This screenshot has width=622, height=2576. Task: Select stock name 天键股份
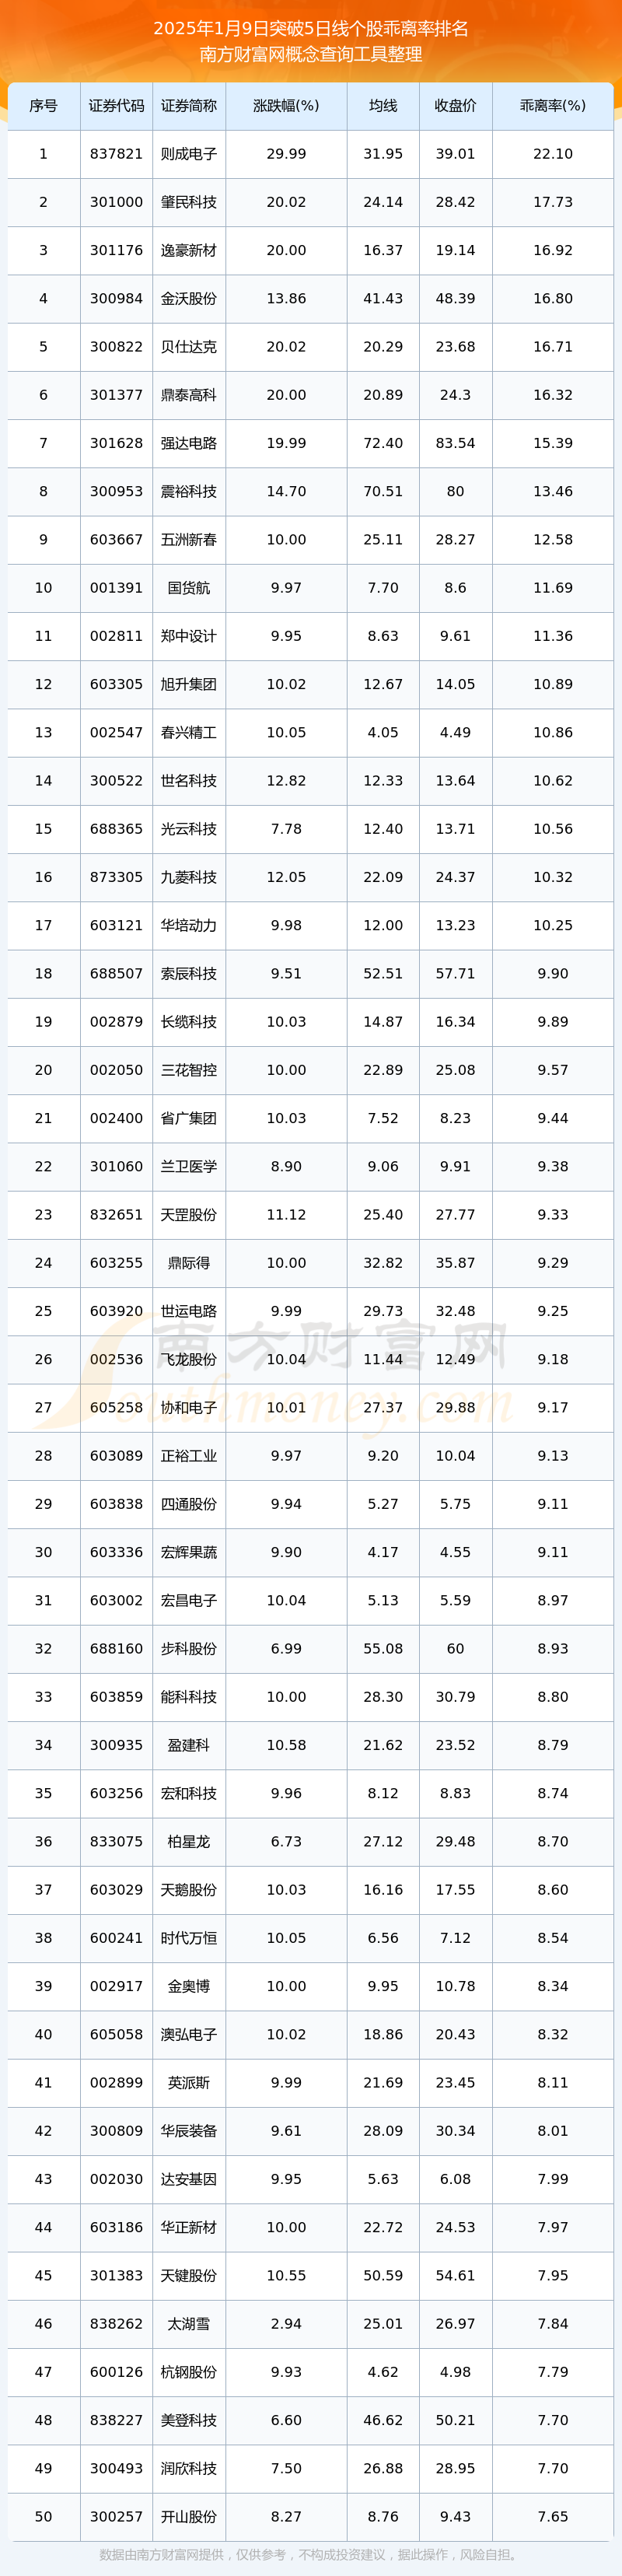click(189, 2275)
